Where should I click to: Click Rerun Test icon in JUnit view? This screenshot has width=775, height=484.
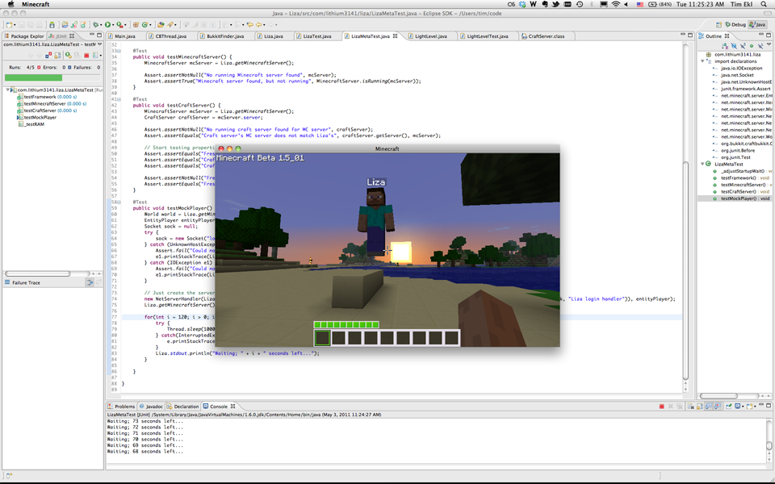pyautogui.click(x=68, y=56)
